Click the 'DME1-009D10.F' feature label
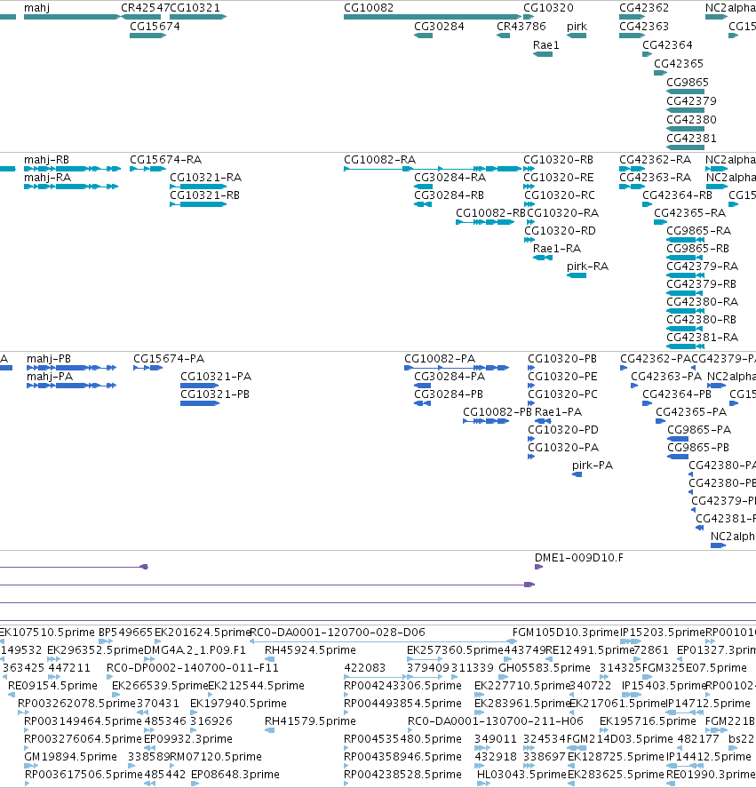The height and width of the screenshot is (788, 756). coord(578,557)
